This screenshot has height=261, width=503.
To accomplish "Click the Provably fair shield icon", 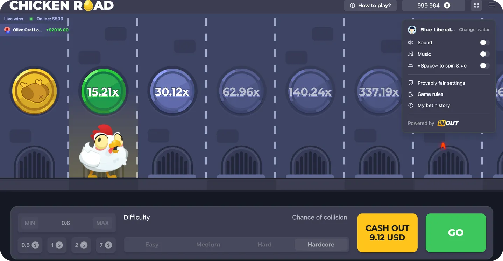I will pyautogui.click(x=411, y=83).
